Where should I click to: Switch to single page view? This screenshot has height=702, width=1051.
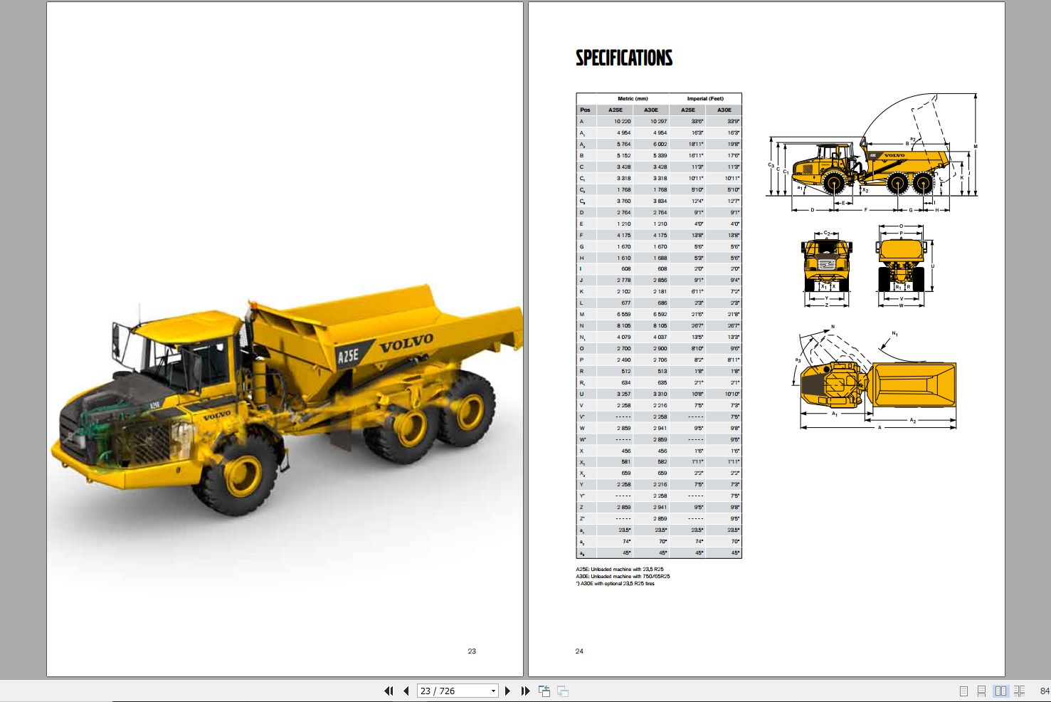pos(964,691)
